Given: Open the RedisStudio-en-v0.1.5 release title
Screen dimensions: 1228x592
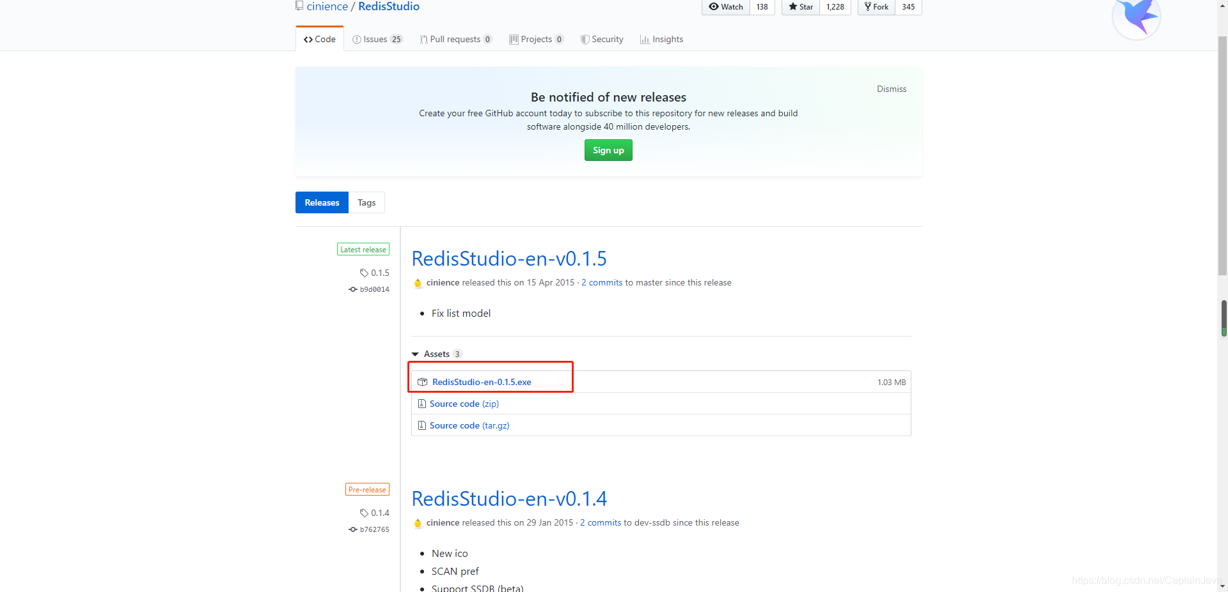Looking at the screenshot, I should [x=509, y=259].
